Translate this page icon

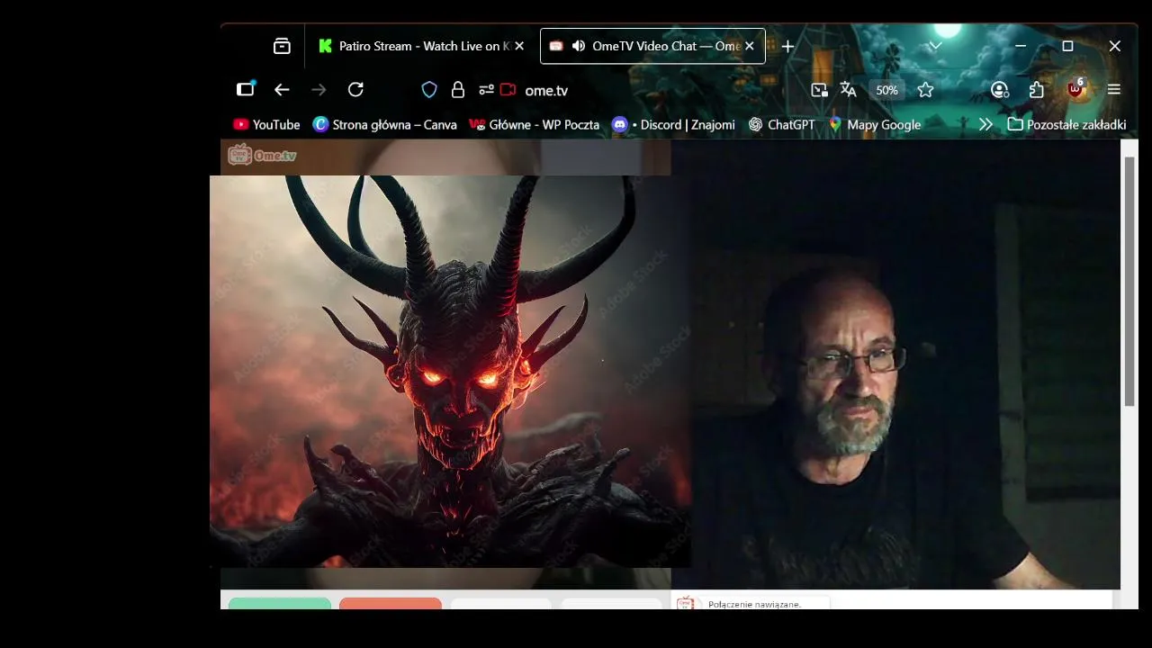pos(848,90)
